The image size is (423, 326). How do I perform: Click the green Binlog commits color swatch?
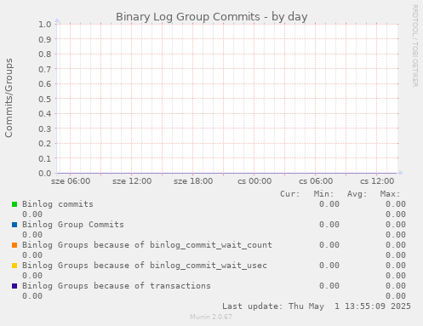(x=14, y=204)
